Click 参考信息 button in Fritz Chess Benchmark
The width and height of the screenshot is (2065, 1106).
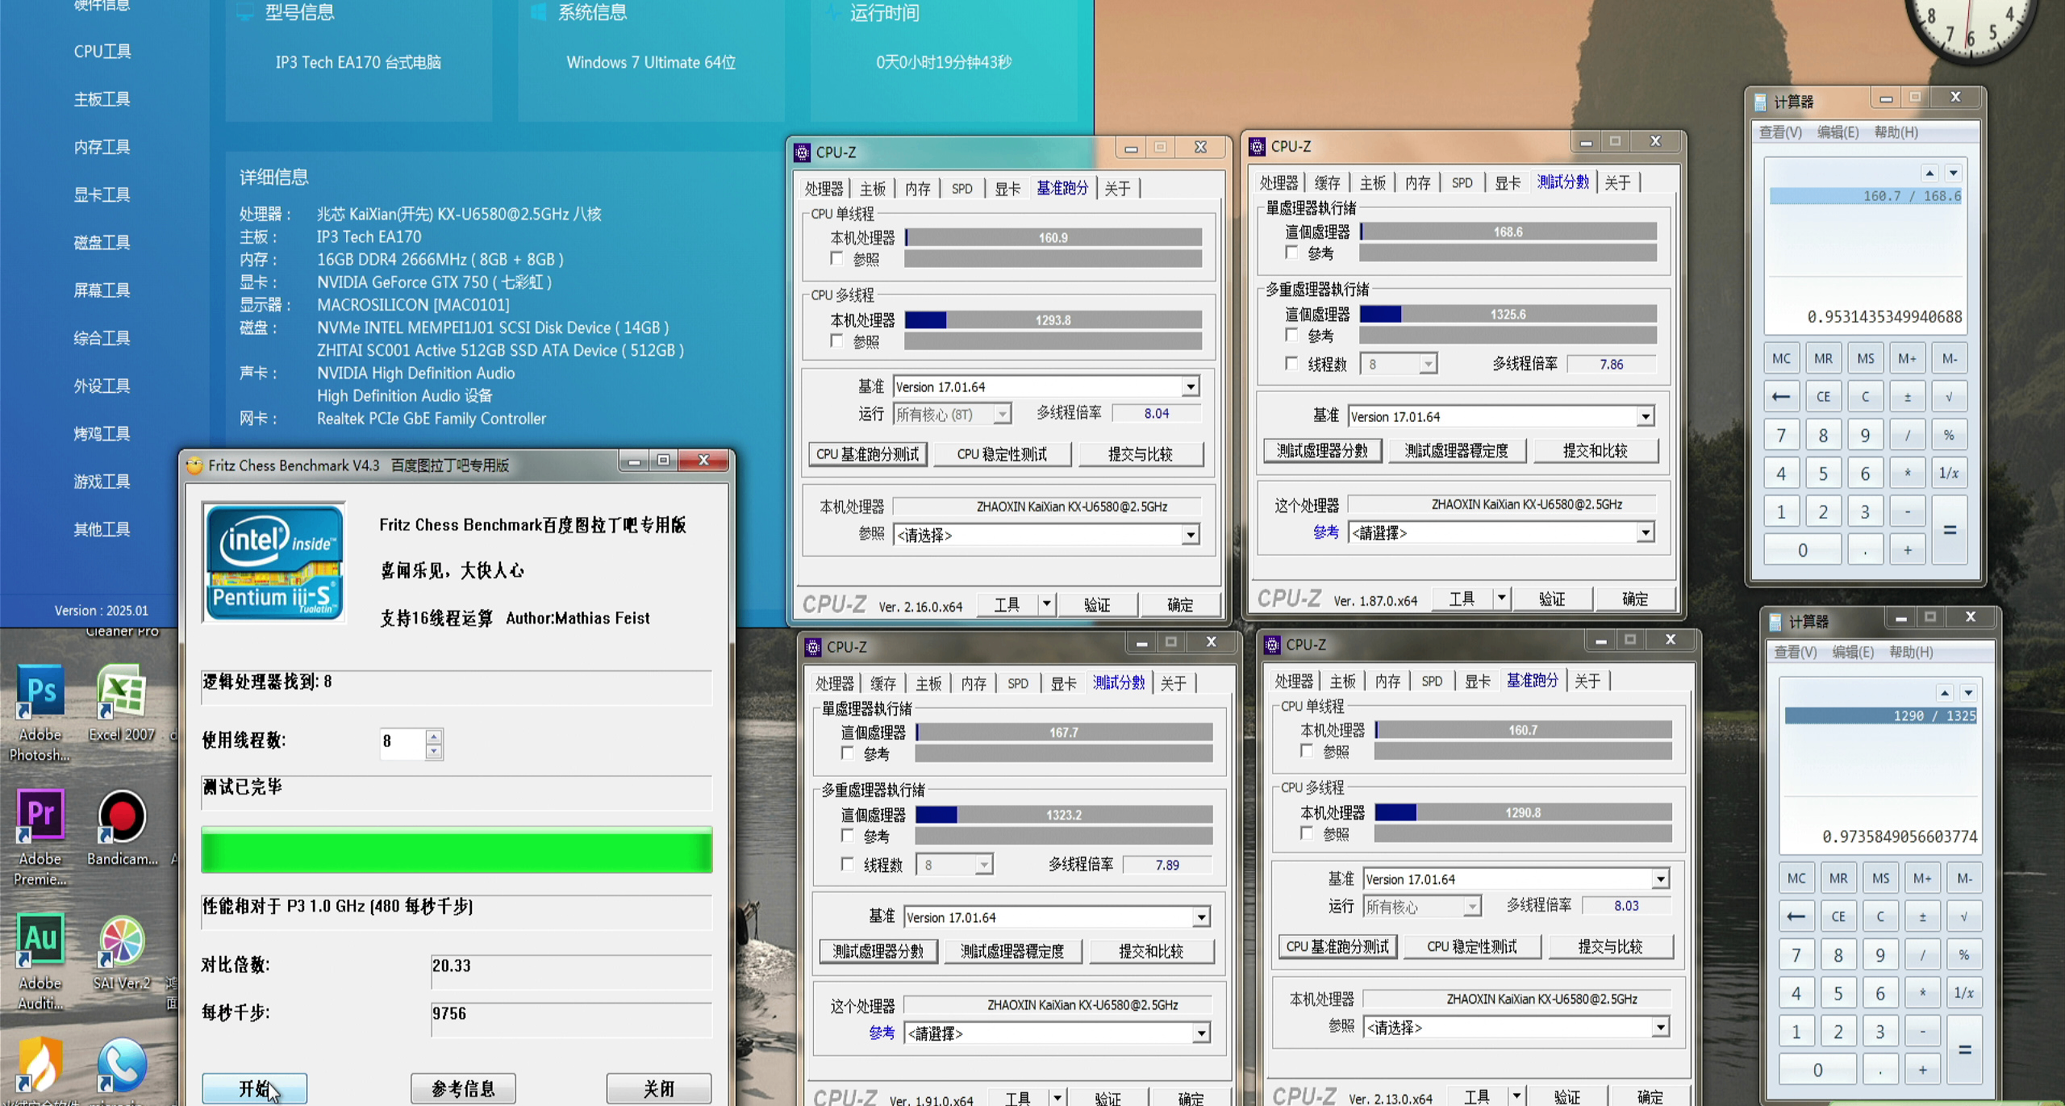click(x=463, y=1089)
